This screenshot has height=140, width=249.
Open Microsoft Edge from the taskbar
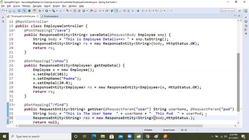click(x=94, y=136)
